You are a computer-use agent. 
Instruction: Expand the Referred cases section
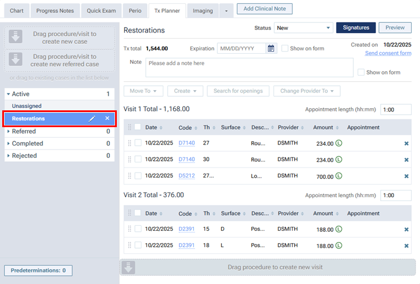click(x=8, y=132)
